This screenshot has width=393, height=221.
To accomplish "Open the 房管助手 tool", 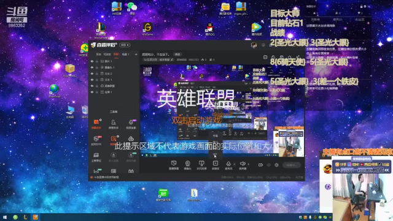I will point(114,124).
